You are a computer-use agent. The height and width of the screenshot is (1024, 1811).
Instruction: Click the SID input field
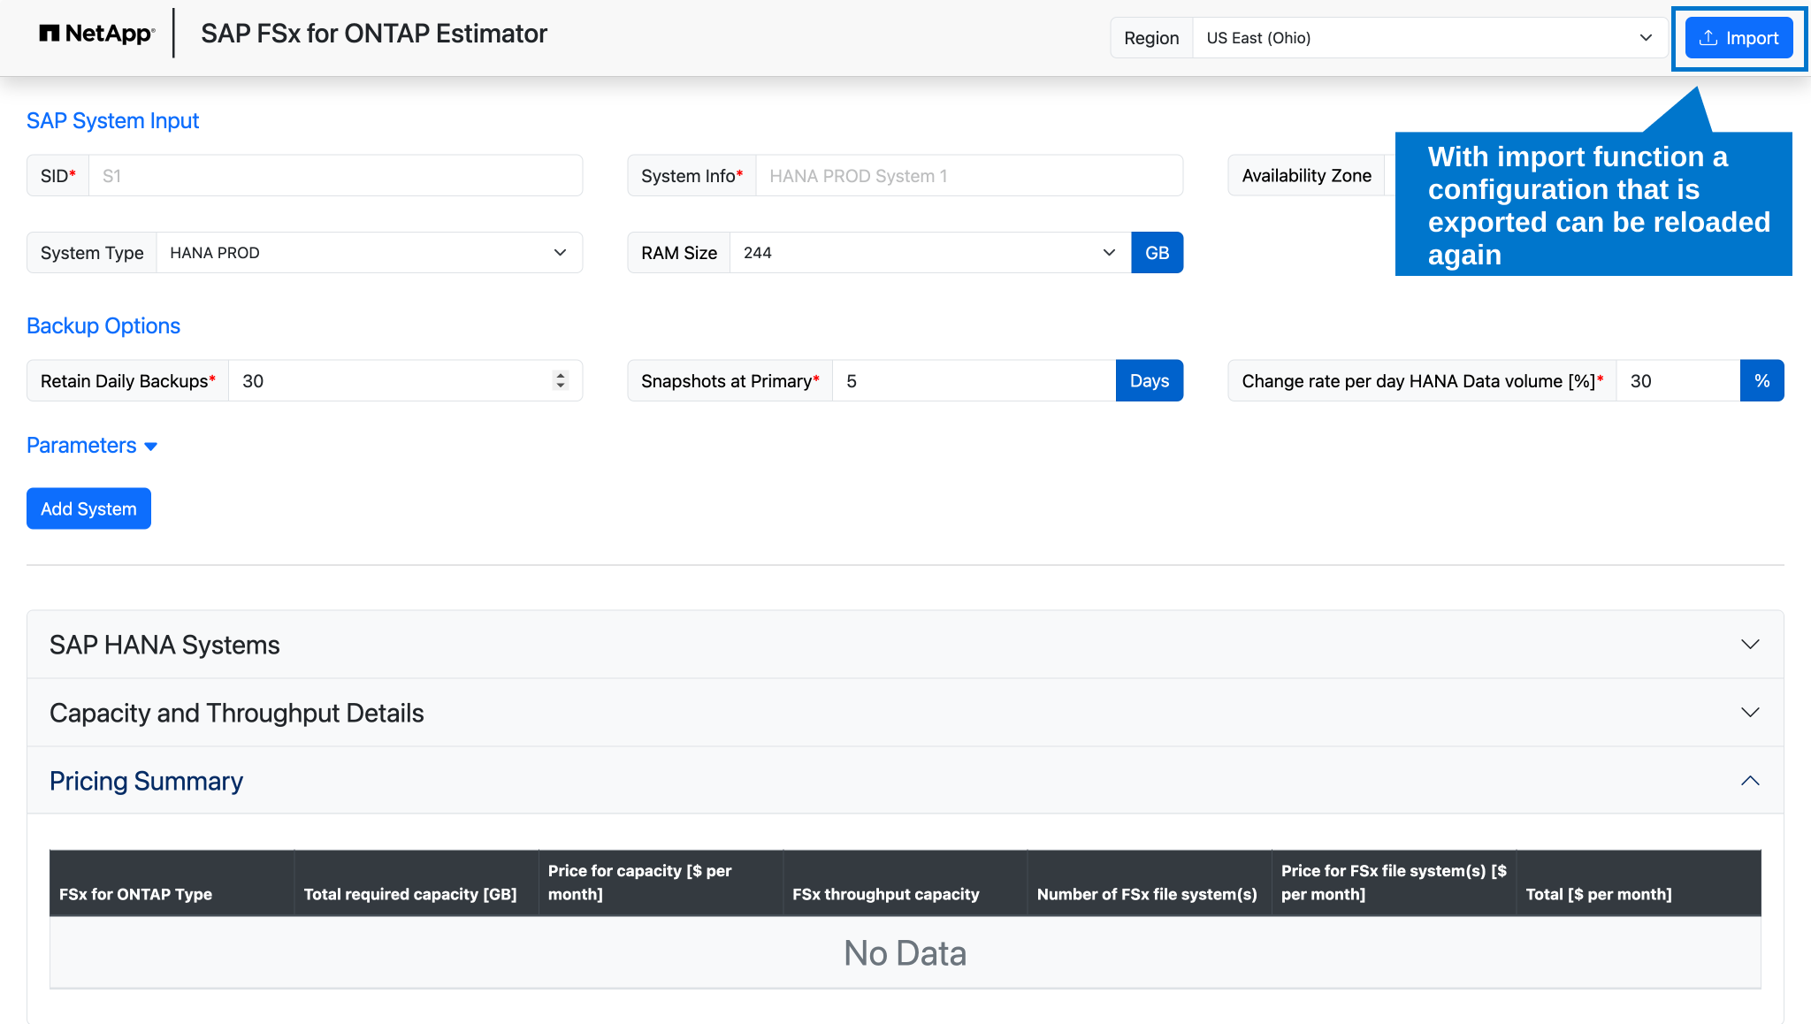click(335, 176)
